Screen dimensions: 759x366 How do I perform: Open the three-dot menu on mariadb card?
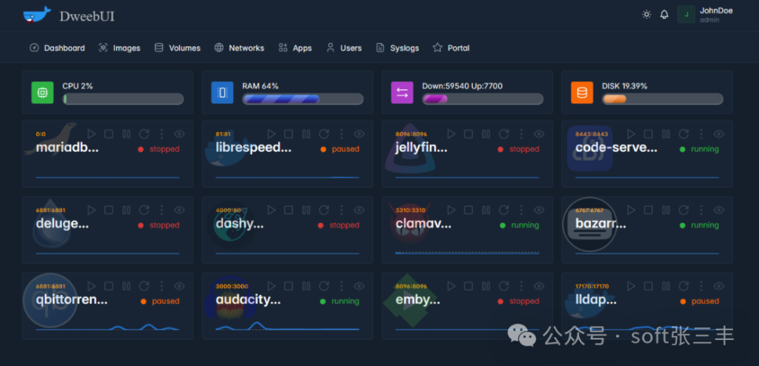click(162, 133)
